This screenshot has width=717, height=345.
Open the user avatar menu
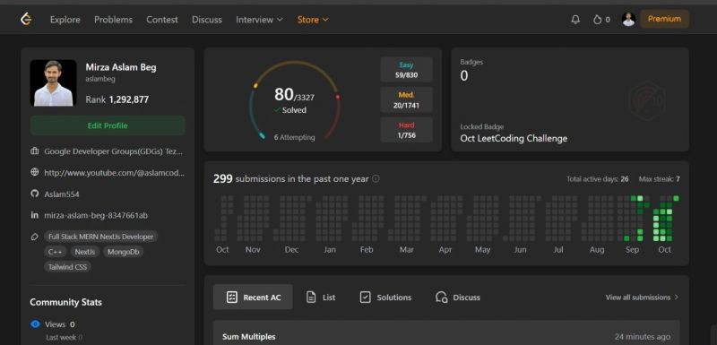[x=629, y=19]
